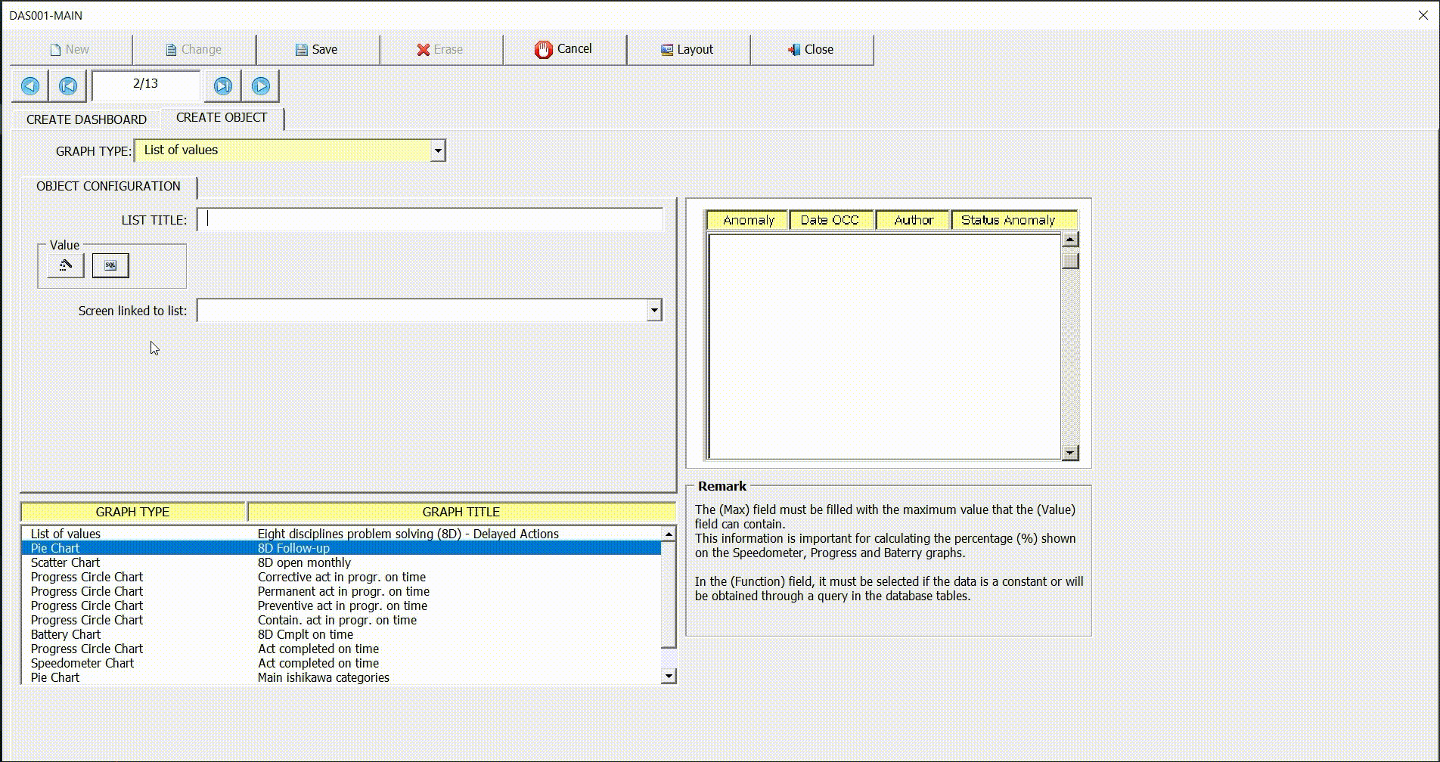Navigate to the next record arrow
Screen dimensions: 1440x762
click(x=260, y=85)
